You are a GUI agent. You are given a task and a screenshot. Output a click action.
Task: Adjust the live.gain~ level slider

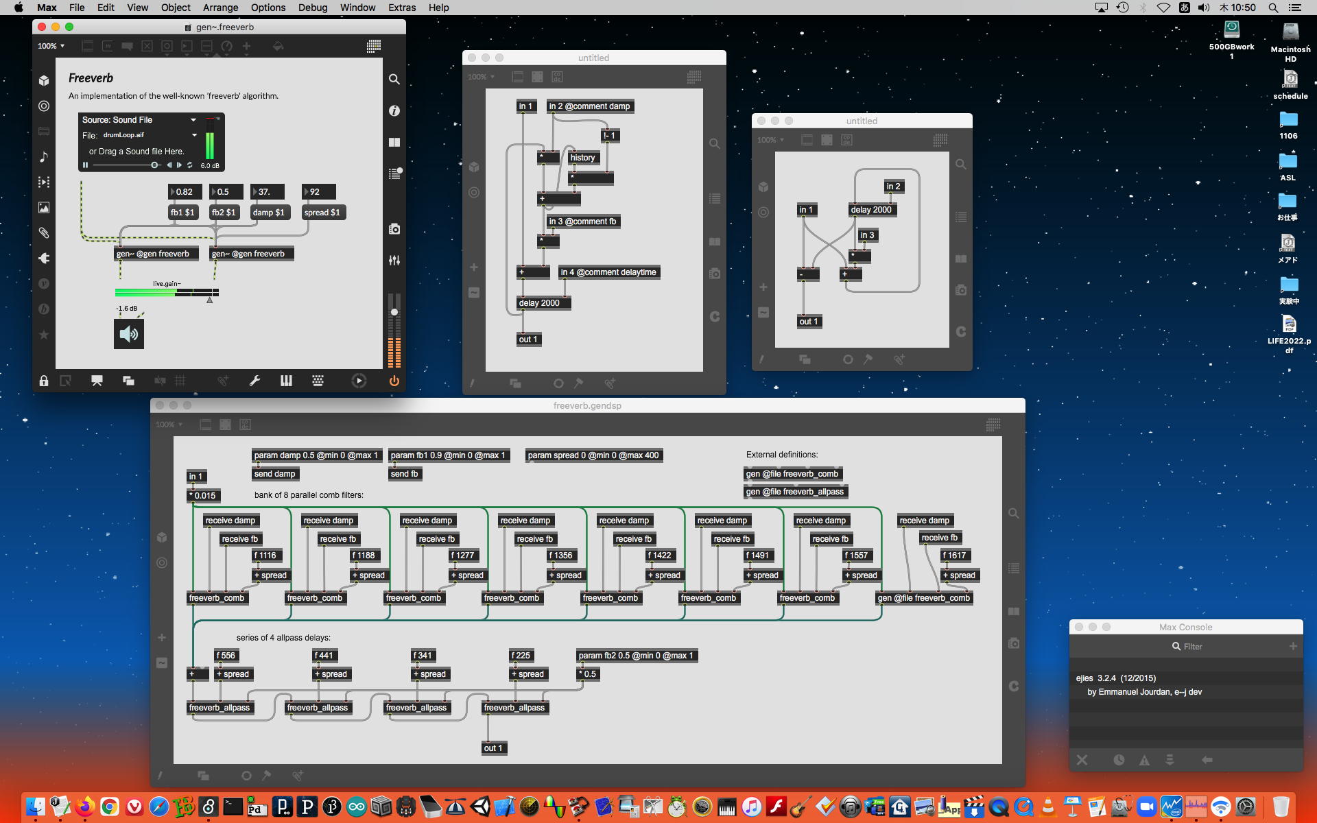click(167, 292)
